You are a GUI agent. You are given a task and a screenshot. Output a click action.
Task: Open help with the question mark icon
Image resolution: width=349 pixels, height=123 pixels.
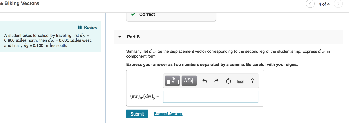point(252,81)
